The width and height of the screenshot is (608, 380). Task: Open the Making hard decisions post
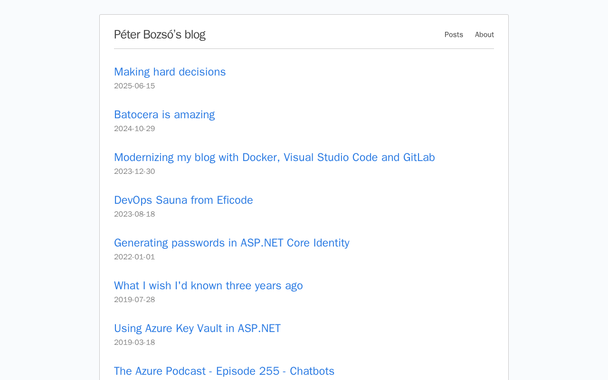pos(170,72)
